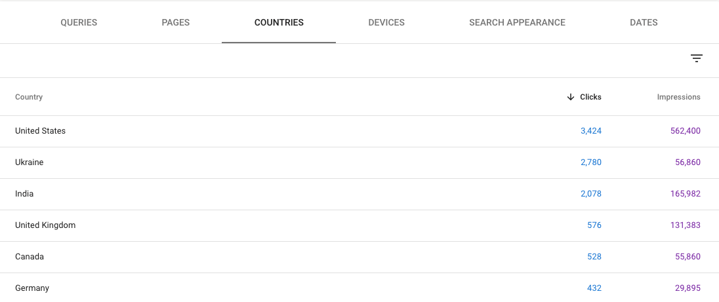Viewport: 719px width, 302px height.
Task: Click the 3,424 clicks value
Action: (590, 131)
